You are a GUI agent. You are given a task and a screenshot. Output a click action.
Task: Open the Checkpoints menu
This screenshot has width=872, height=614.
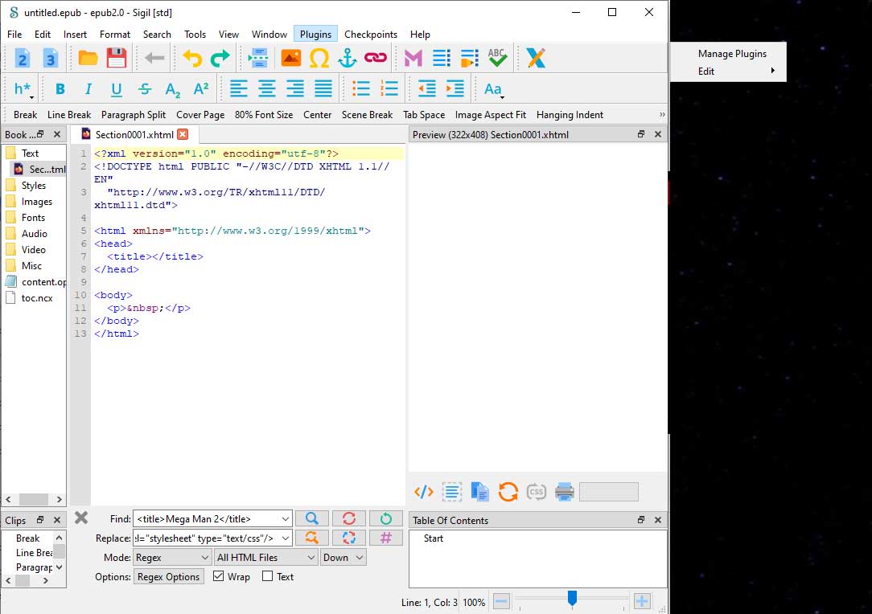(370, 35)
